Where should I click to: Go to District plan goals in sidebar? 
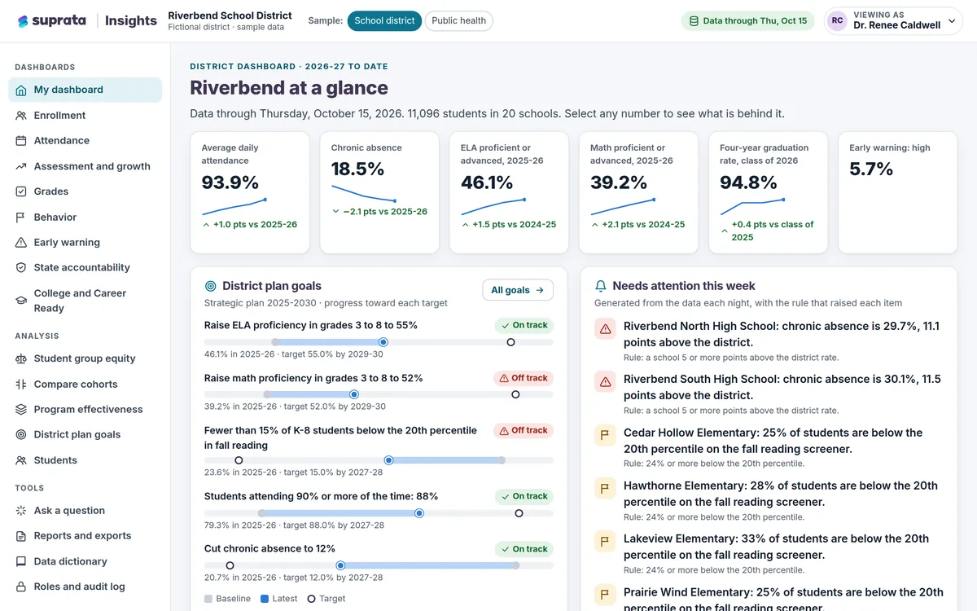click(x=85, y=435)
